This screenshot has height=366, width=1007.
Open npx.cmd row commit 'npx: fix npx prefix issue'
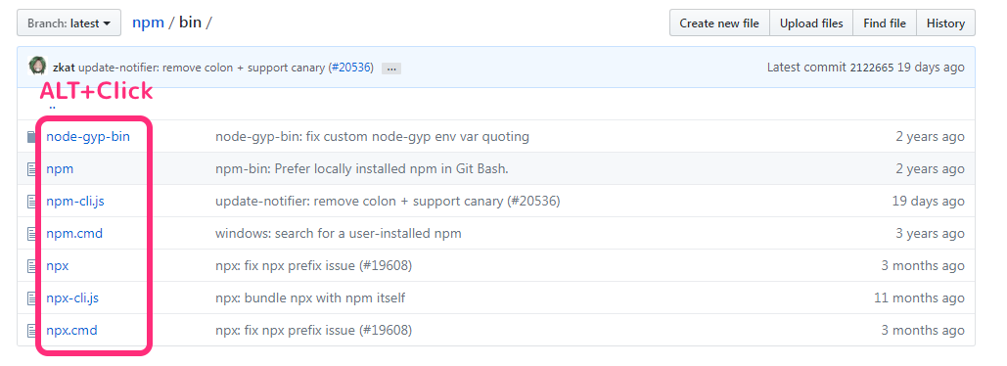(x=313, y=331)
